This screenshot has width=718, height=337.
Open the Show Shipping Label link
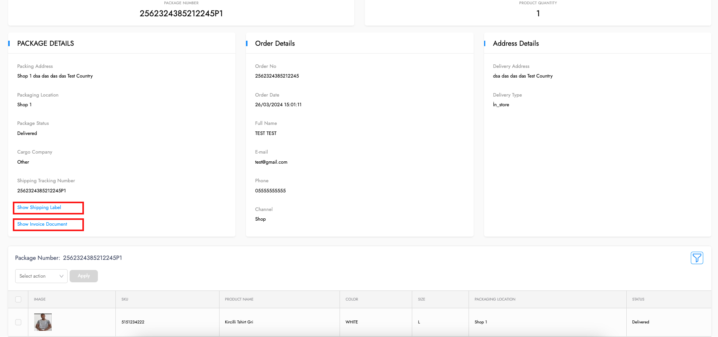(x=39, y=207)
